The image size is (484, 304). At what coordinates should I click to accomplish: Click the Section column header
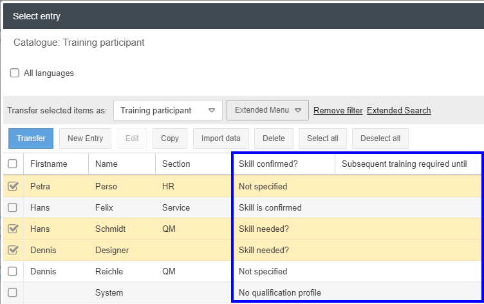(176, 164)
